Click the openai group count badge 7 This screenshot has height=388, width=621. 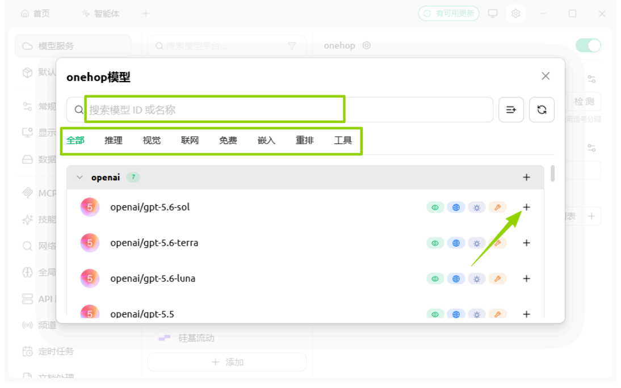(x=133, y=177)
